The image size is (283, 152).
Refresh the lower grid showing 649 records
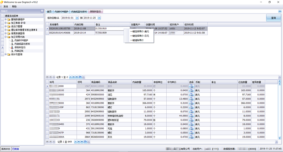(x=85, y=142)
